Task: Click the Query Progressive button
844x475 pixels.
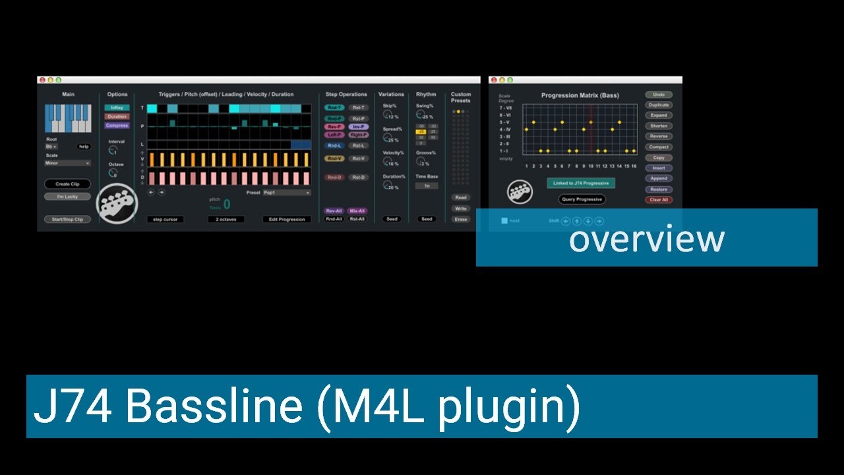Action: 582,199
